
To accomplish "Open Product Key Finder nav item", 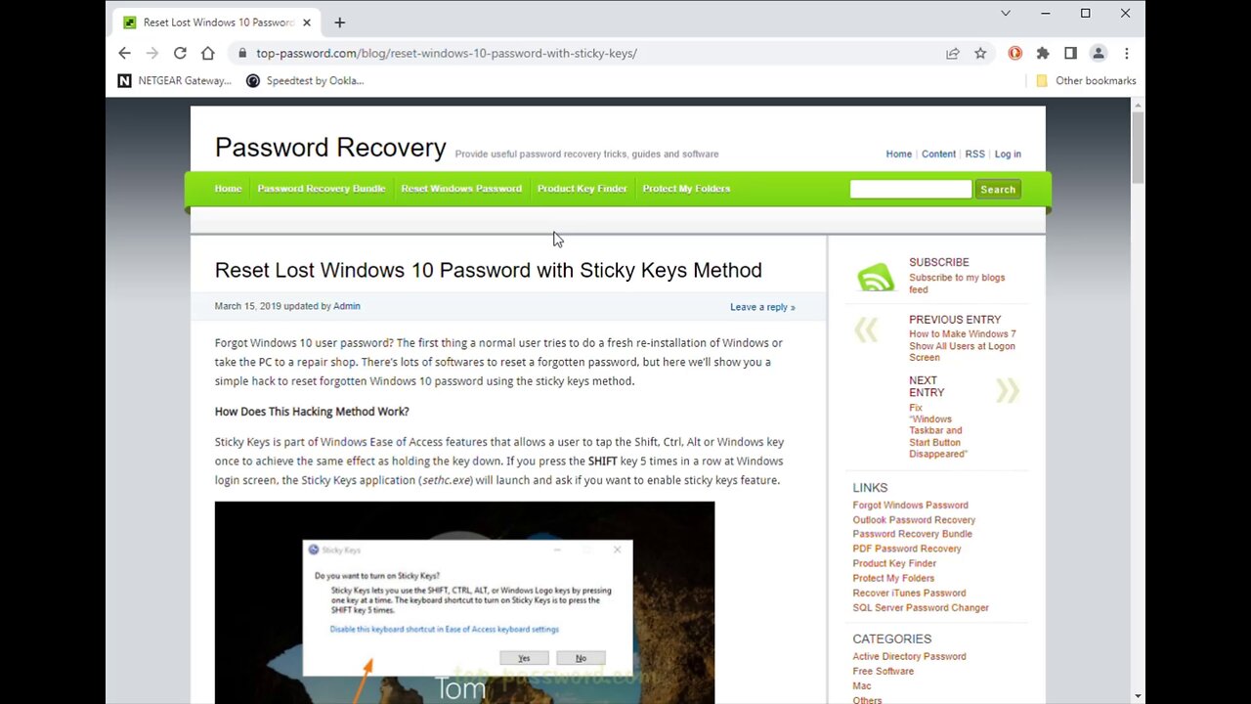I will pyautogui.click(x=582, y=189).
